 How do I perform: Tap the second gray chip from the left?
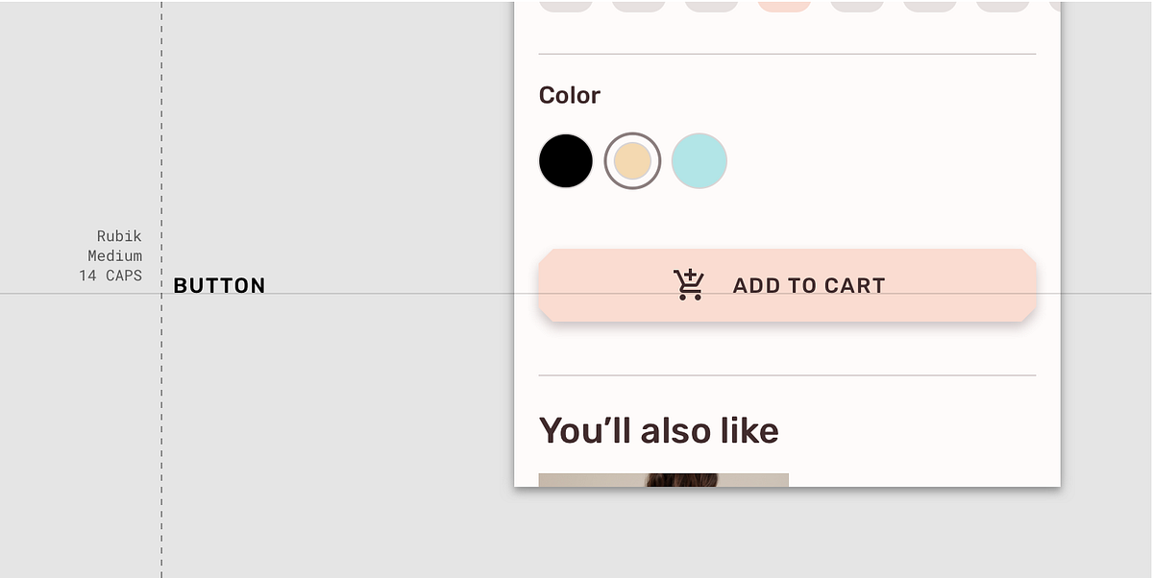(639, 6)
